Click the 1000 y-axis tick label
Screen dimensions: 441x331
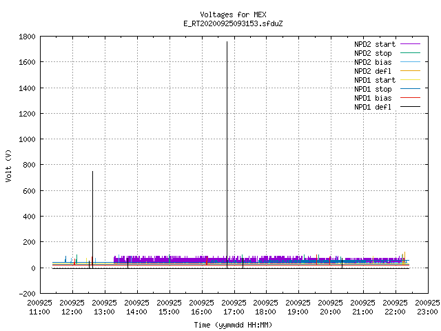27,139
